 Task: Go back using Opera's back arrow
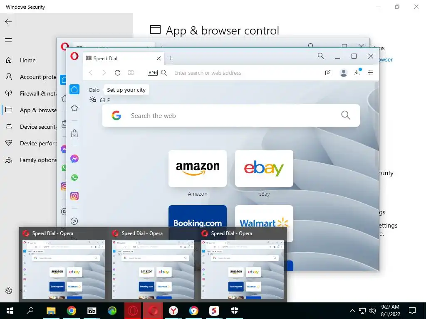tap(91, 73)
